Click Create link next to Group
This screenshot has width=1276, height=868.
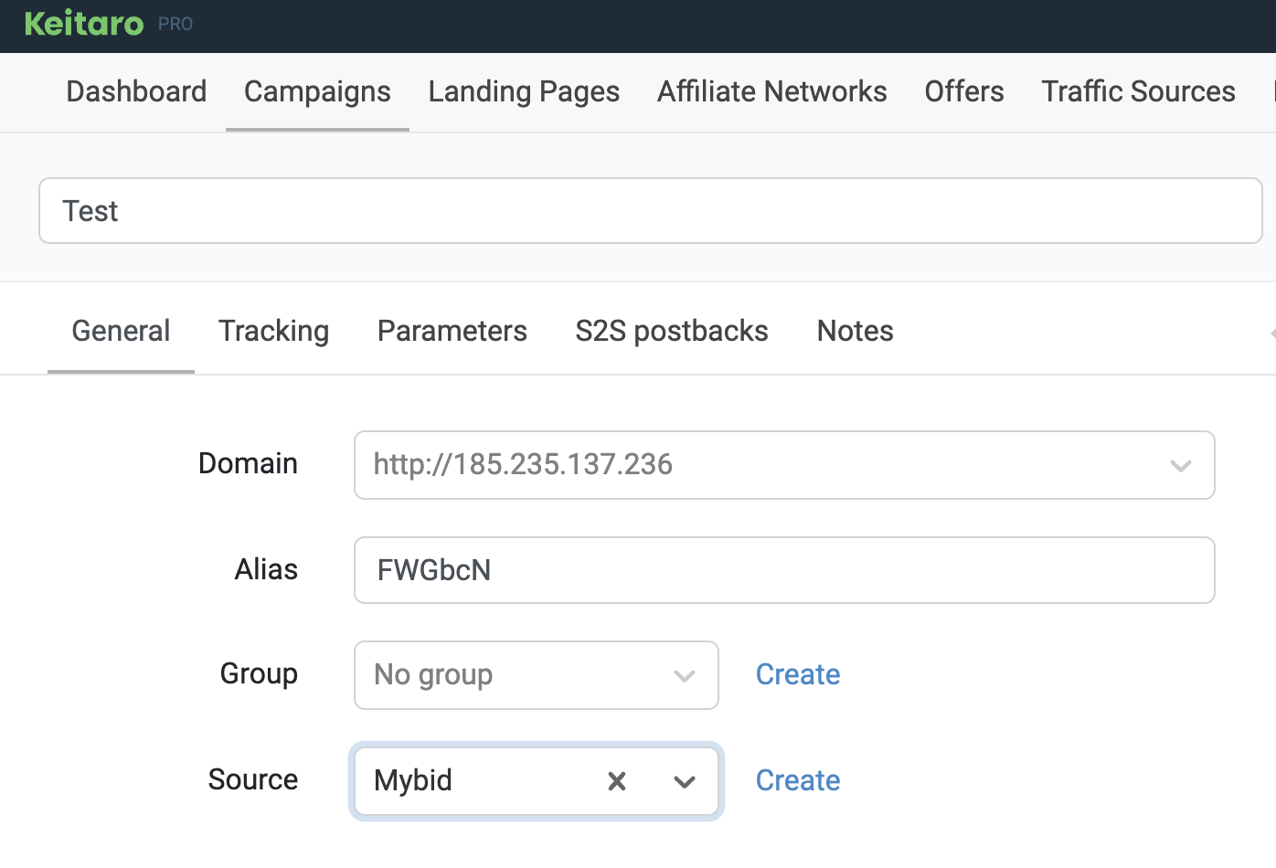(x=797, y=674)
